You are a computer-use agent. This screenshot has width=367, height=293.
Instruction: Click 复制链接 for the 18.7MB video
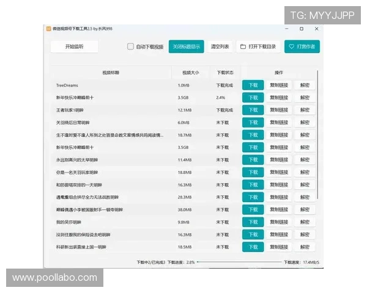tap(279, 135)
